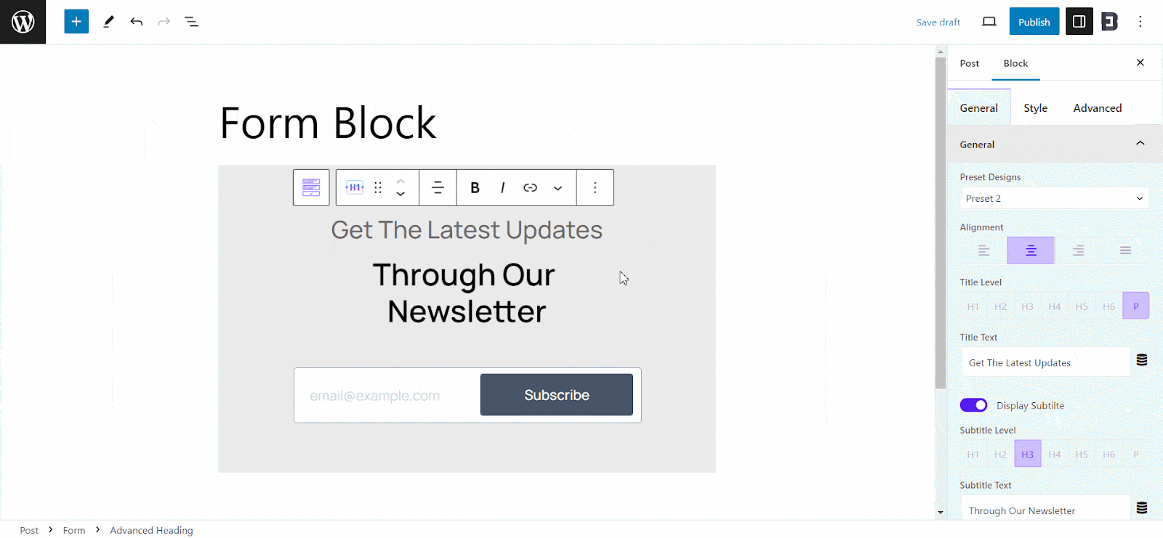Select right alignment under Alignment
The height and width of the screenshot is (538, 1163).
pos(1077,250)
